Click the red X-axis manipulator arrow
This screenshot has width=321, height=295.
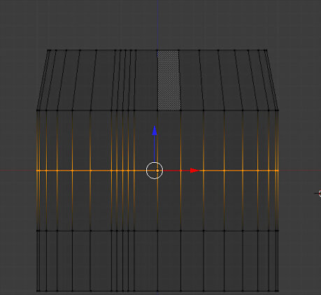pos(194,171)
